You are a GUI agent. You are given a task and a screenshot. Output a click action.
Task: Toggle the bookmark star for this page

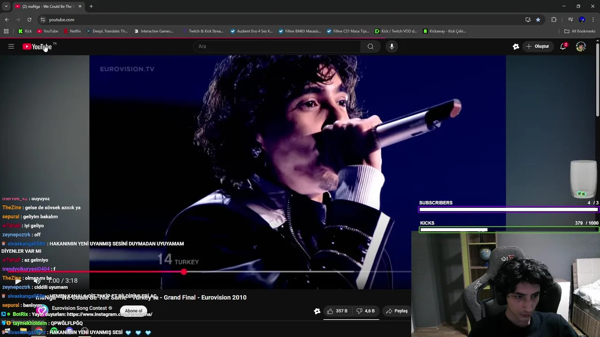point(538,20)
